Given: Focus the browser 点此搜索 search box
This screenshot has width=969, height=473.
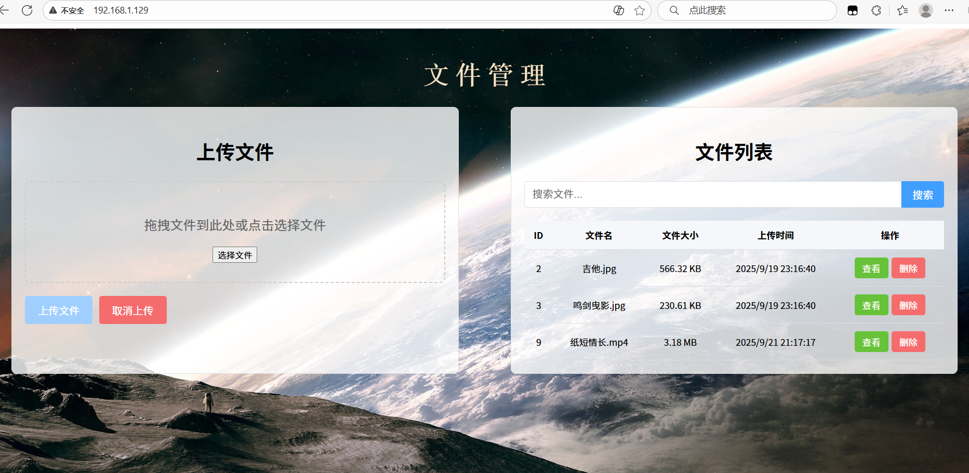Looking at the screenshot, I should point(747,10).
